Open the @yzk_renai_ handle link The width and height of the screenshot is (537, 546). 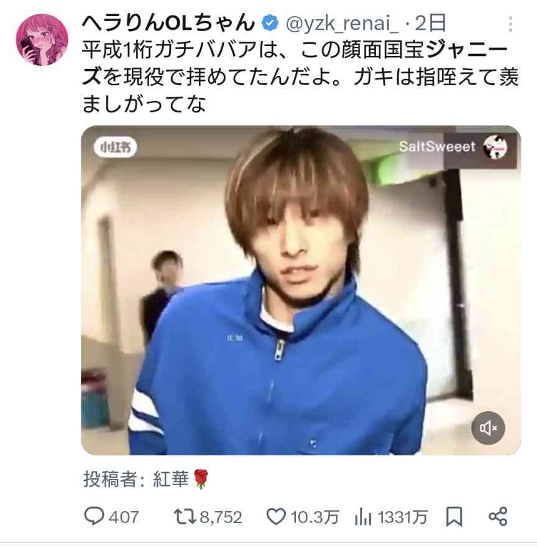tap(342, 24)
